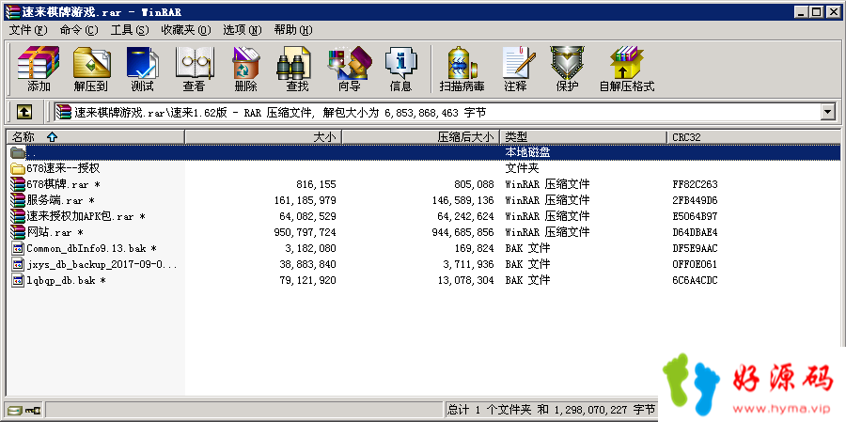Show archive 信息 (Info)
This screenshot has height=422, width=846.
point(400,69)
